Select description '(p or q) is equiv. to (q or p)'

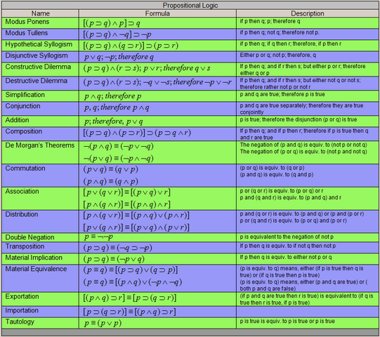(272, 168)
